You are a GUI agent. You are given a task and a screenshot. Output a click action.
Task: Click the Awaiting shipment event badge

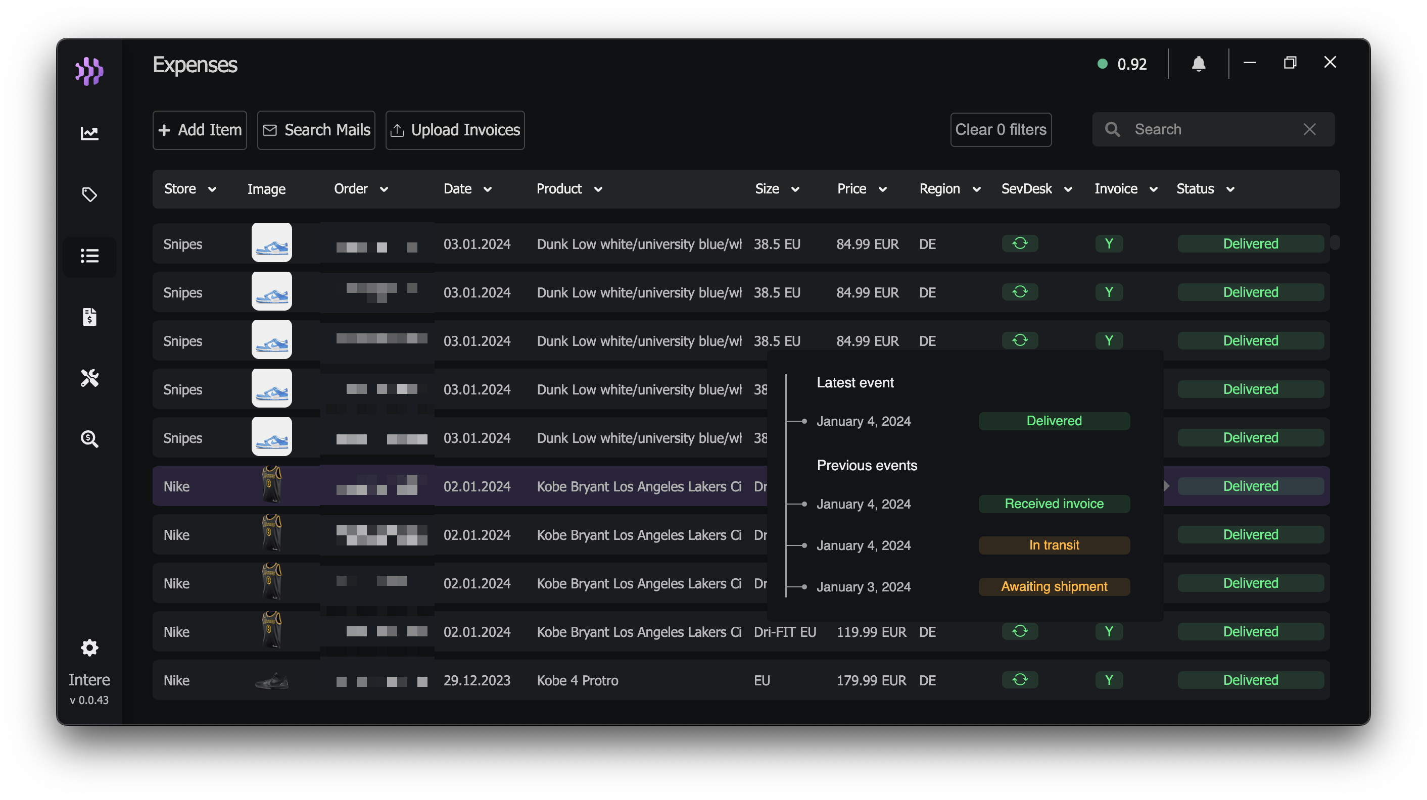click(x=1054, y=586)
